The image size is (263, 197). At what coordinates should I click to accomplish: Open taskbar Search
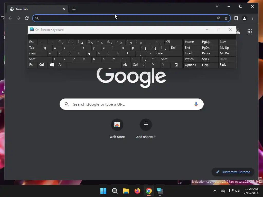click(115, 191)
